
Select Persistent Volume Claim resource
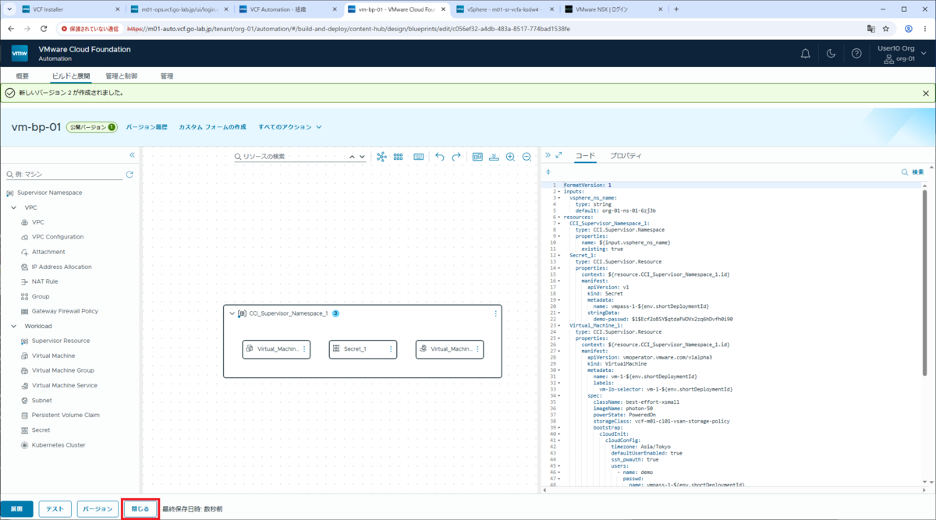click(x=66, y=415)
